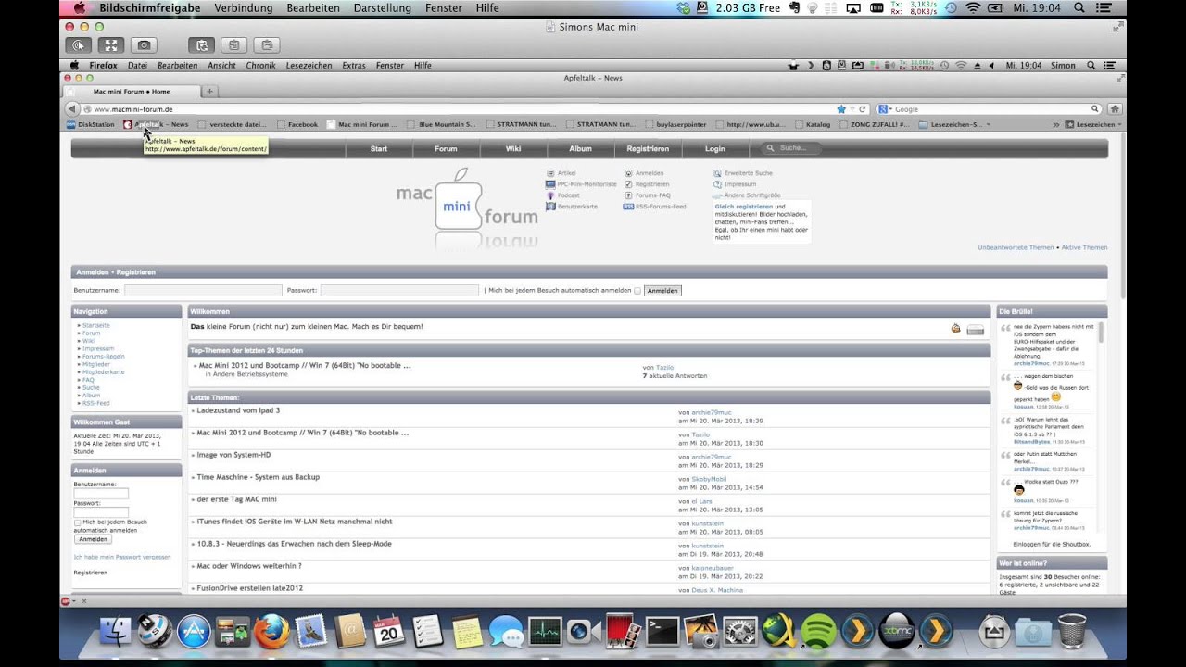Open the Calendar icon showing 20 in the dock
This screenshot has width=1186, height=667.
390,631
